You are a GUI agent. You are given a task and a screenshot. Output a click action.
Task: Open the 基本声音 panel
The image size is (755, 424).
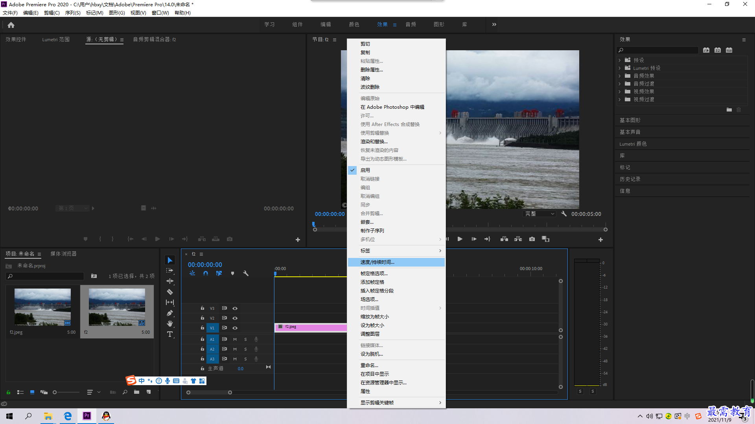[x=630, y=132]
